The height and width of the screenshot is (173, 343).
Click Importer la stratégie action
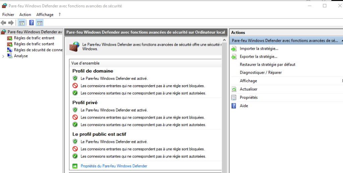259,49
